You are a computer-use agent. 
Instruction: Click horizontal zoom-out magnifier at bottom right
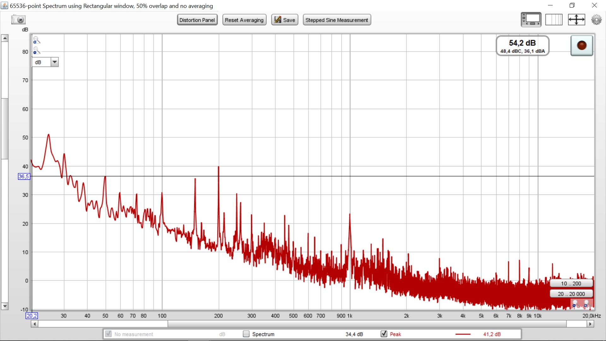coord(575,304)
